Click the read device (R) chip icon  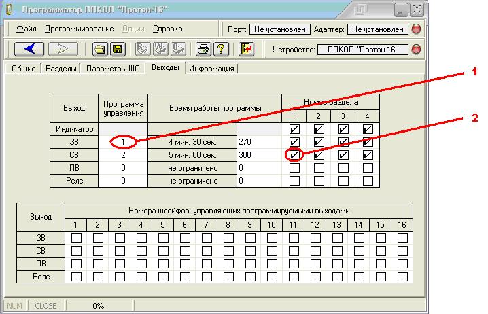pos(143,49)
